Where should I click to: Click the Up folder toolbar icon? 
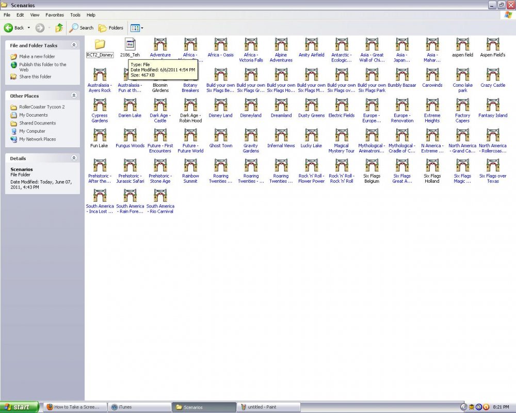(59, 28)
